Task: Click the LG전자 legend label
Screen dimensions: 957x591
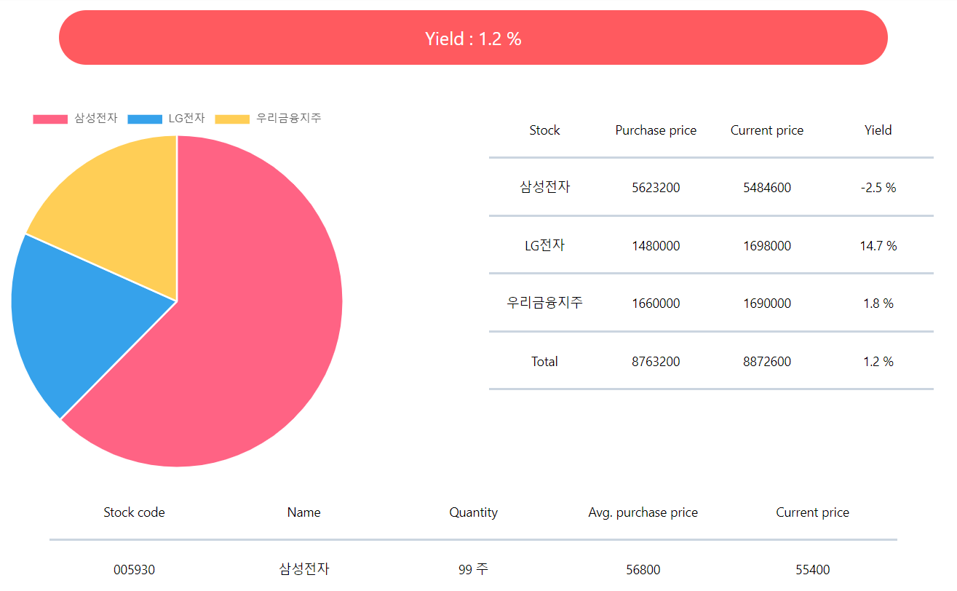Action: point(186,119)
